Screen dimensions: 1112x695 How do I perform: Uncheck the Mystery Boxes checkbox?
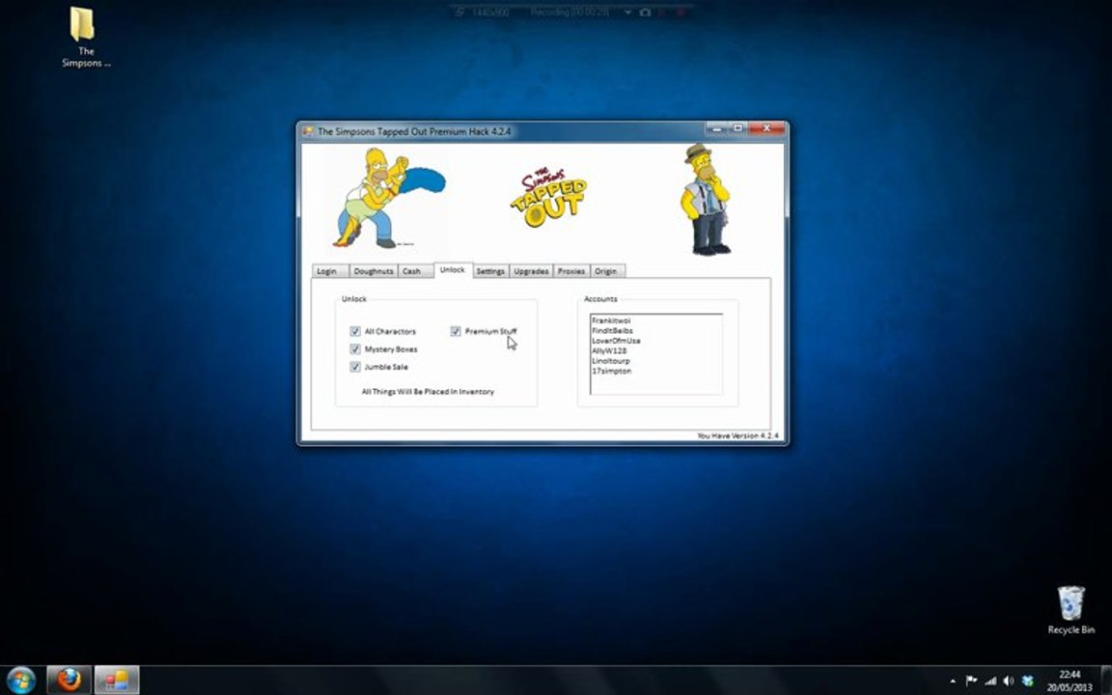tap(355, 348)
